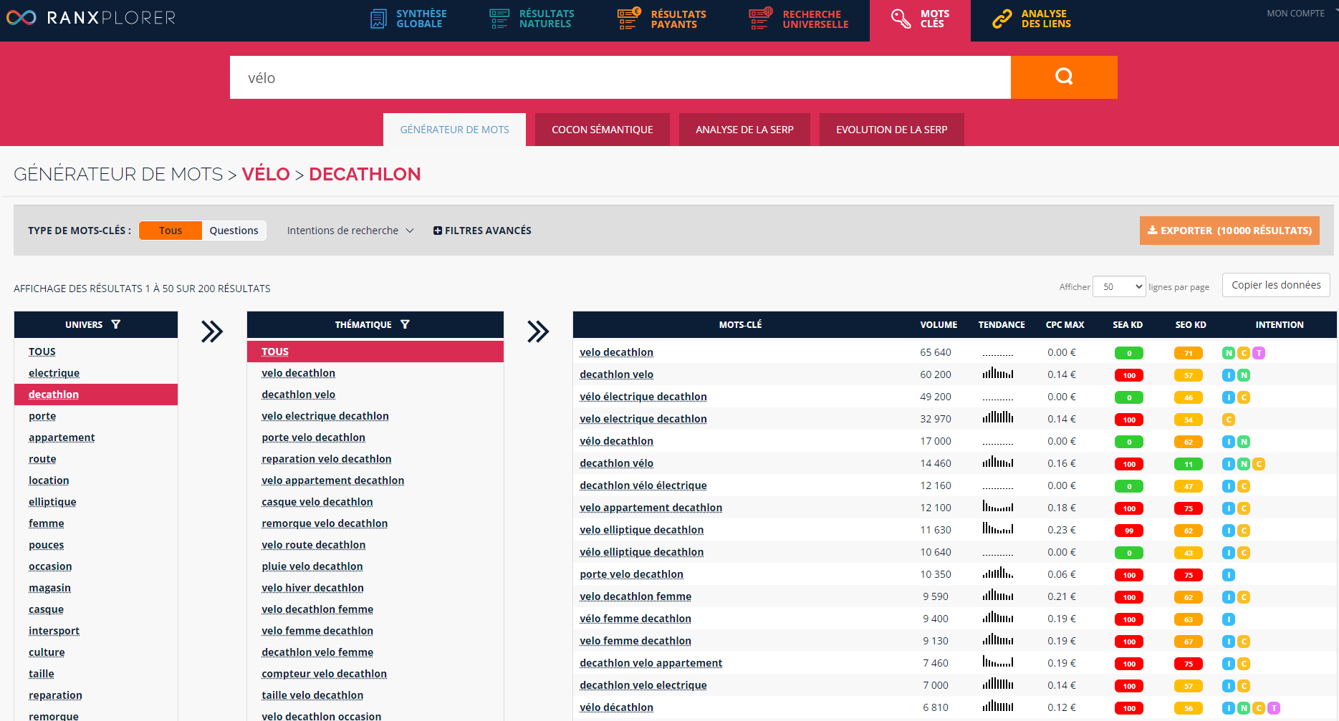Switch to the Evolution de la SERP tab
Viewport: 1339px width, 721px height.
tap(891, 130)
